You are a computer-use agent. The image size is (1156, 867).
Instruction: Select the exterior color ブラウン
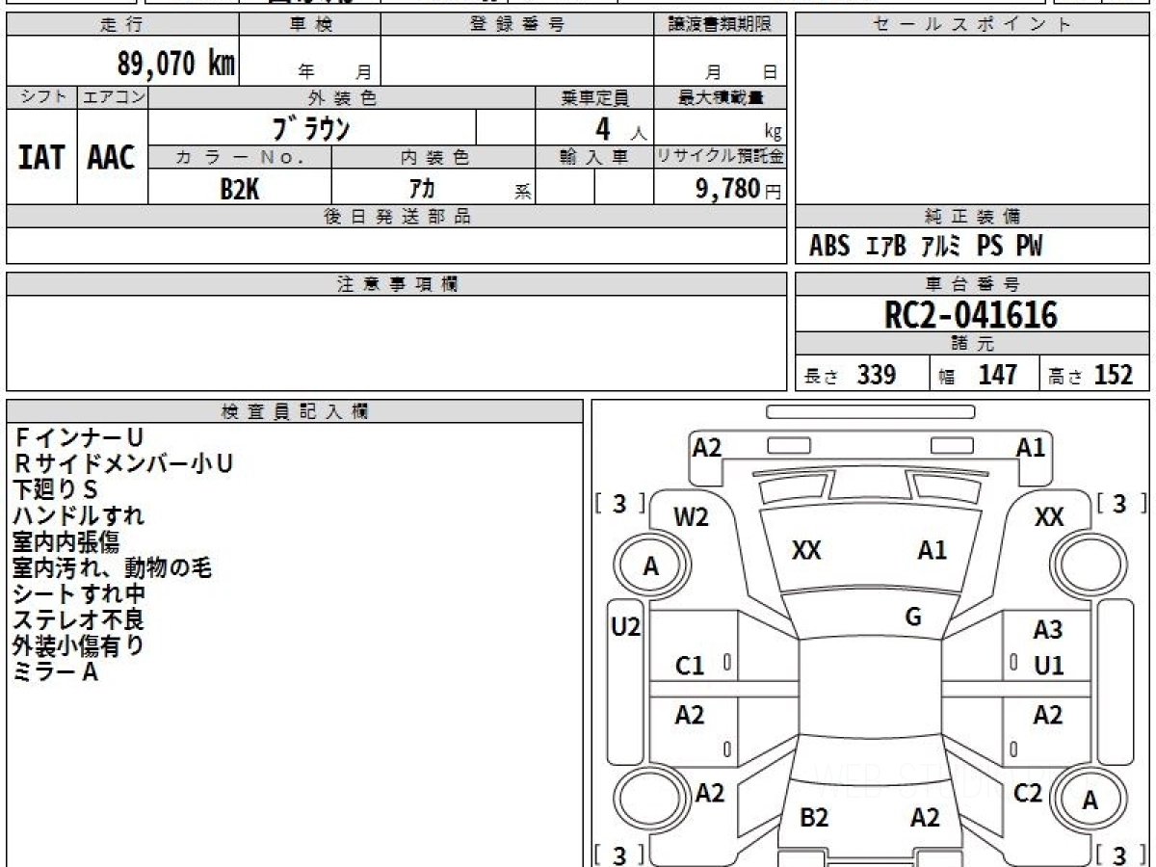click(x=311, y=128)
